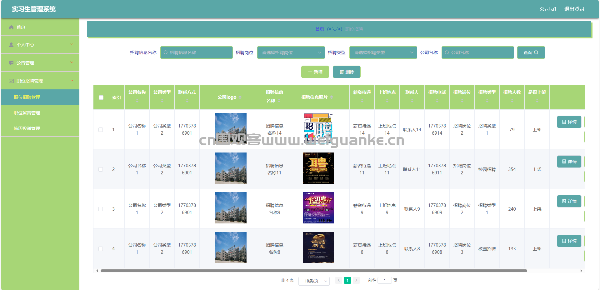
Task: Click the chat icon for 公告管理
Action: coord(11,63)
